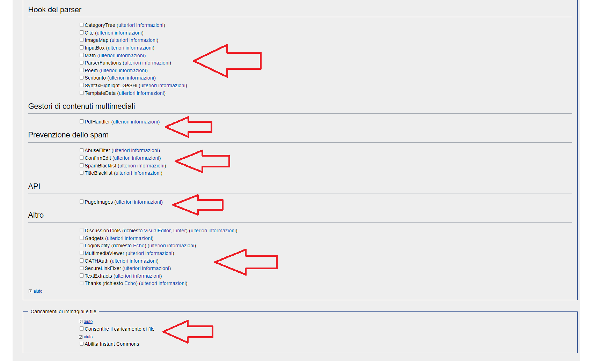
Task: Open ulteriori informazioni for Math
Action: [x=122, y=55]
